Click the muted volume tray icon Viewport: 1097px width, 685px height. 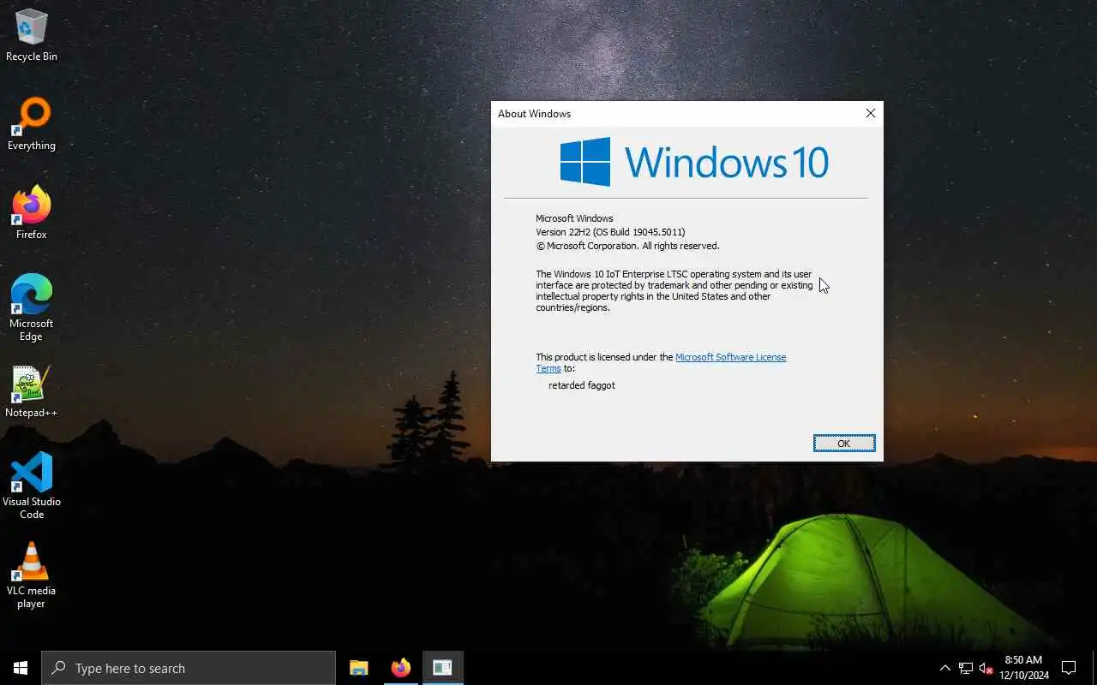click(986, 668)
